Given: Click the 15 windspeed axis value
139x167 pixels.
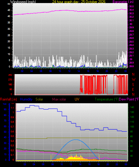Looking at the screenshot, I should [9, 48].
